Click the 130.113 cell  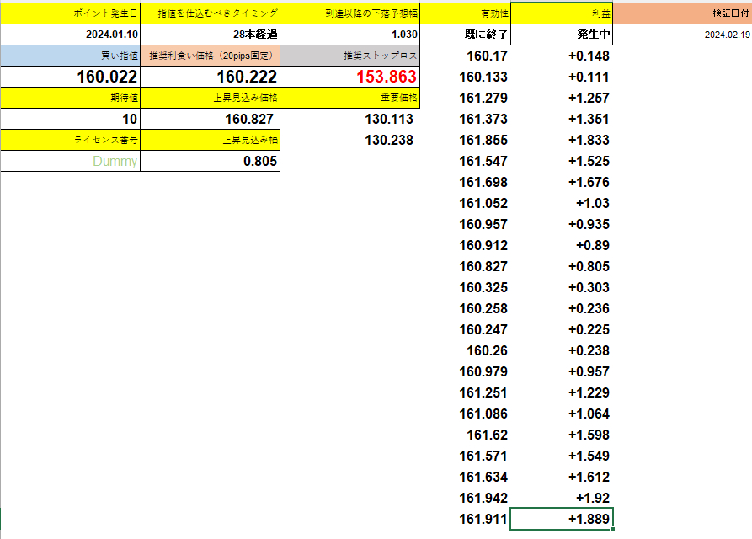350,119
